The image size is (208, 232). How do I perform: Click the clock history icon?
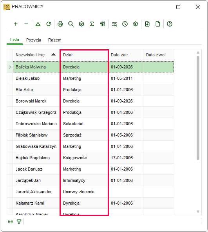point(125,24)
